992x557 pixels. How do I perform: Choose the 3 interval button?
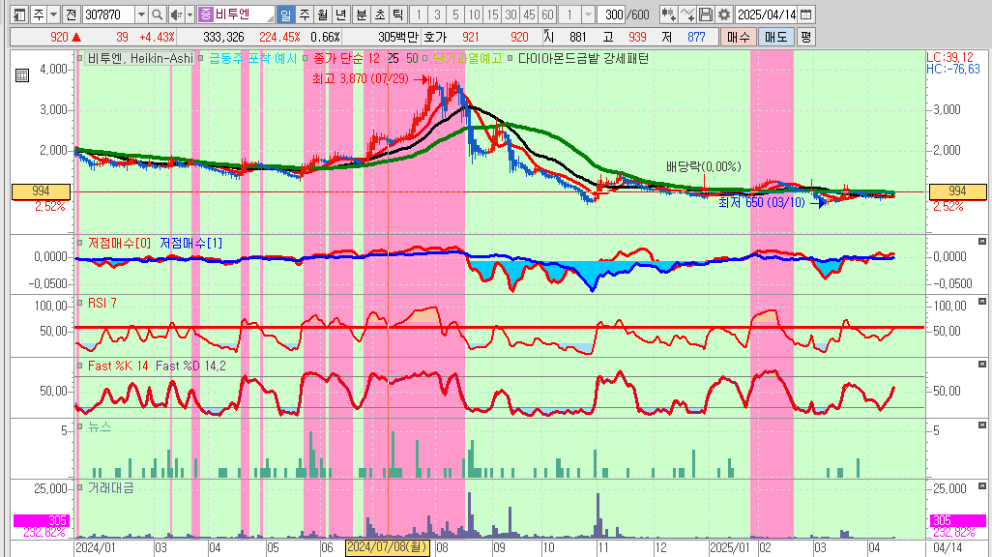tap(437, 14)
